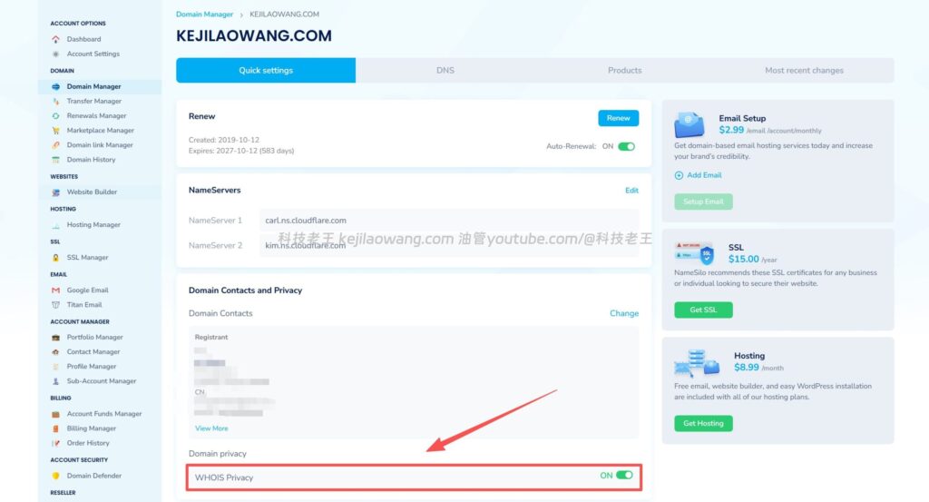This screenshot has height=502, width=929.
Task: Toggle the Auto-Renewal switch
Action: pyautogui.click(x=626, y=146)
